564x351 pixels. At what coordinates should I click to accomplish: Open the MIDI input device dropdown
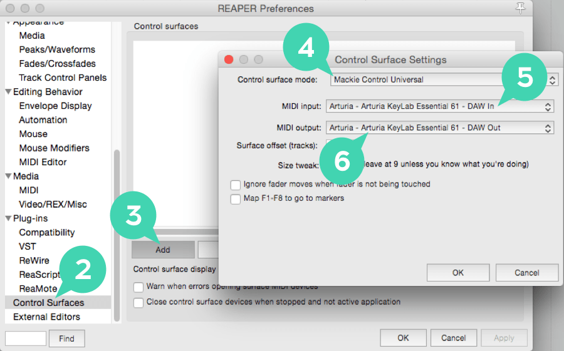(x=440, y=106)
